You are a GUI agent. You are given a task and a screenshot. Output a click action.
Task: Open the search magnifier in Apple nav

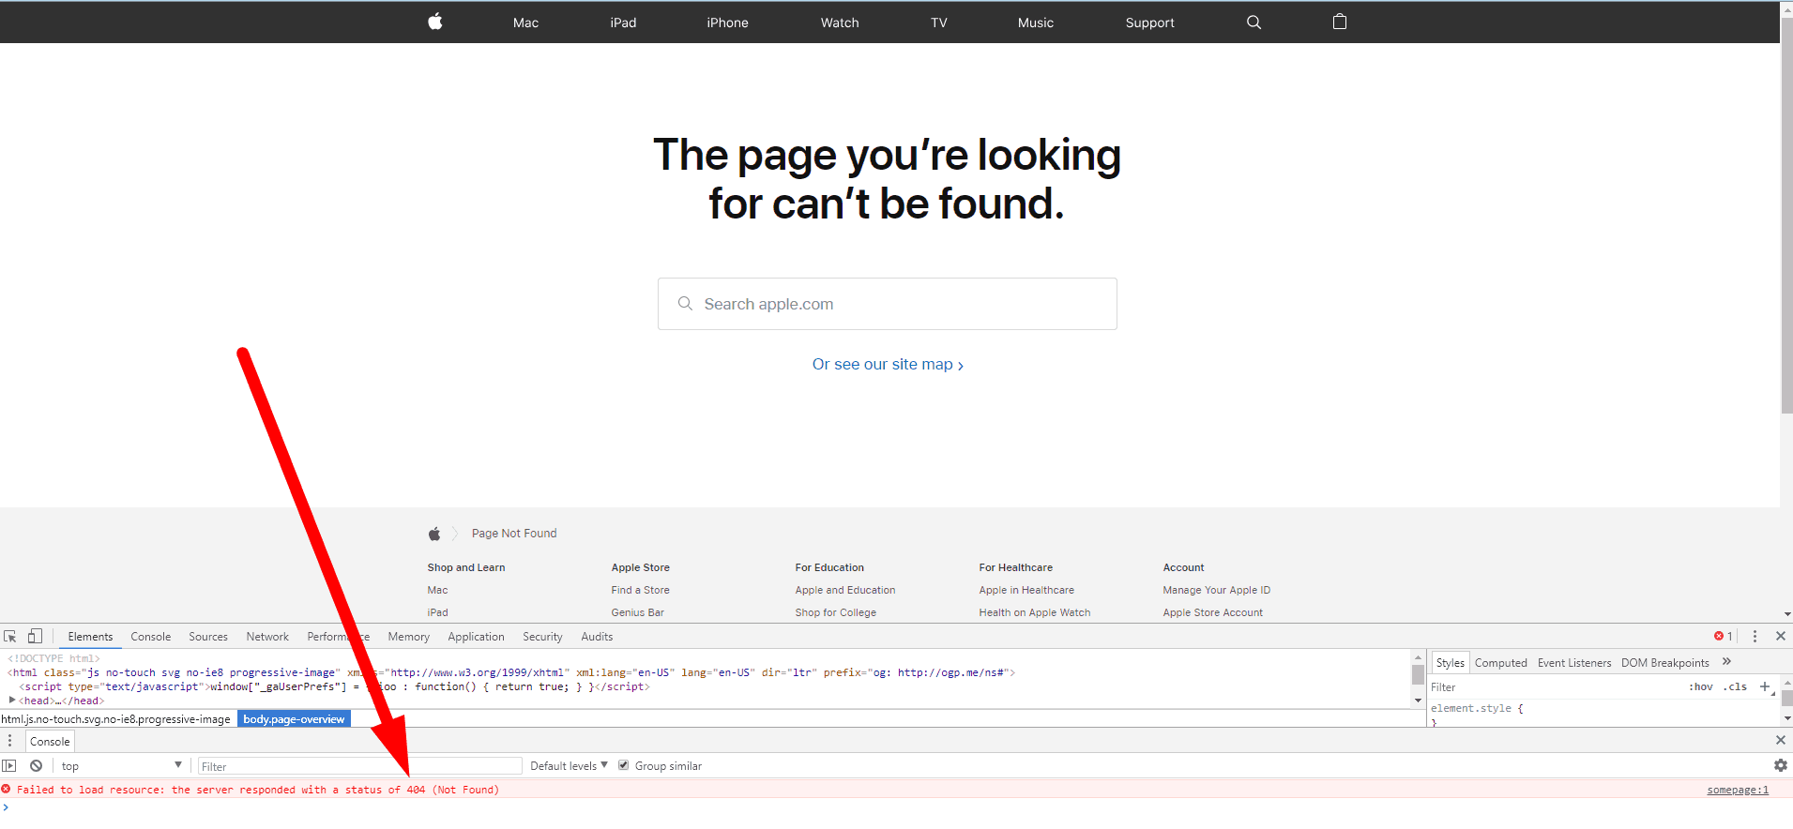(1254, 23)
